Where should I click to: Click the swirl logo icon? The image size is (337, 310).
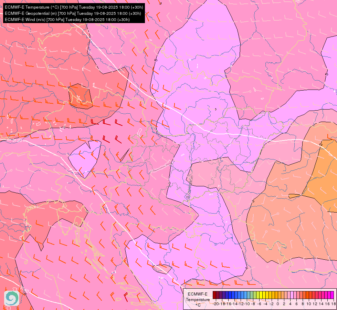click(12, 298)
